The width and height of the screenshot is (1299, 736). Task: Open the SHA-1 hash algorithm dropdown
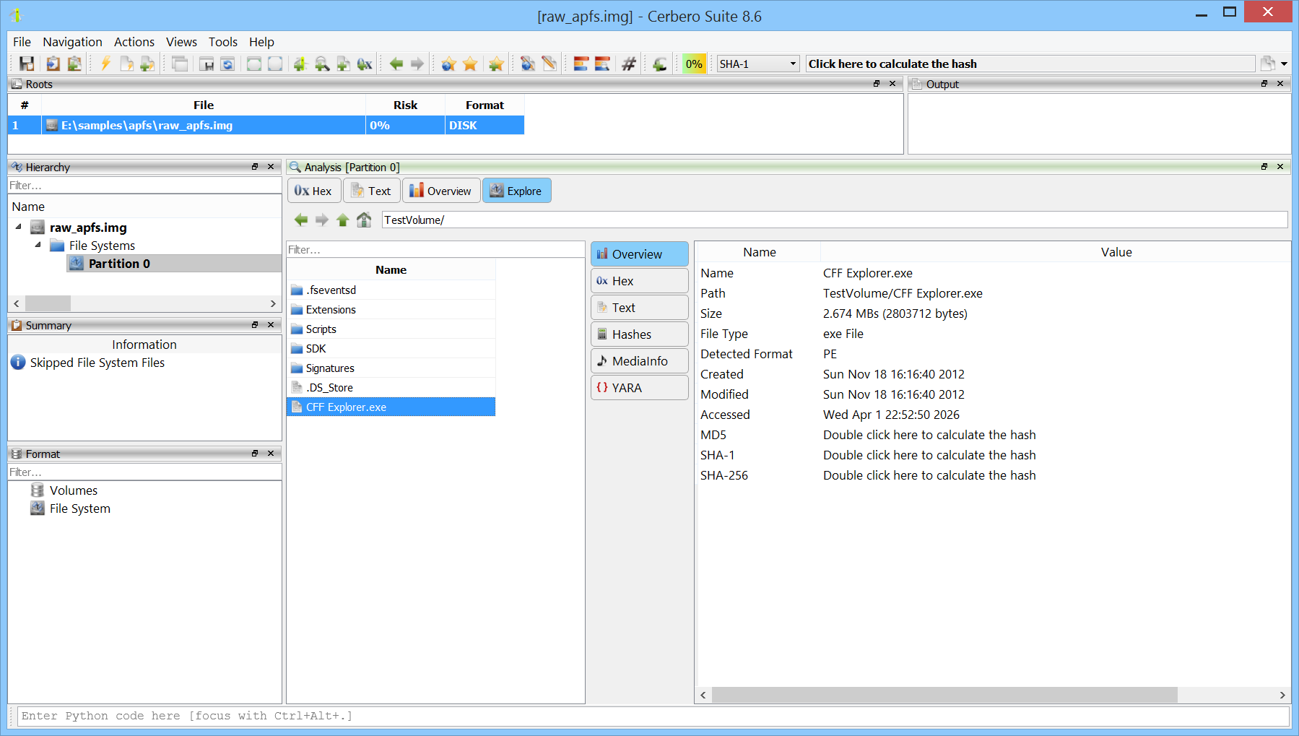[758, 64]
